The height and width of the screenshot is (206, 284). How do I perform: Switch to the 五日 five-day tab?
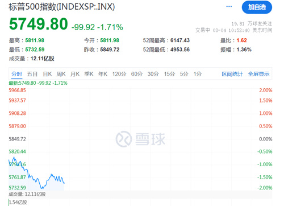point(32,74)
